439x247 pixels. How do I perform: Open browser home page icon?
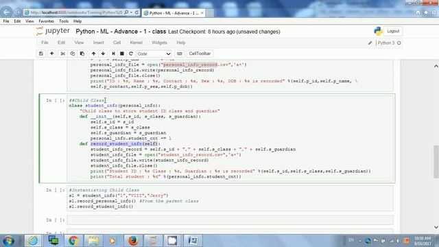click(x=418, y=12)
